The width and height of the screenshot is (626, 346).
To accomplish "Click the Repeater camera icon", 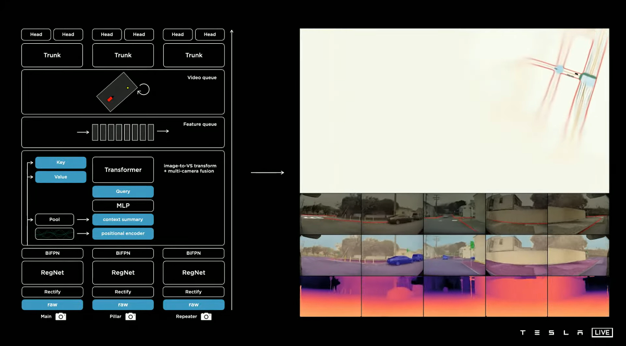I will 206,316.
